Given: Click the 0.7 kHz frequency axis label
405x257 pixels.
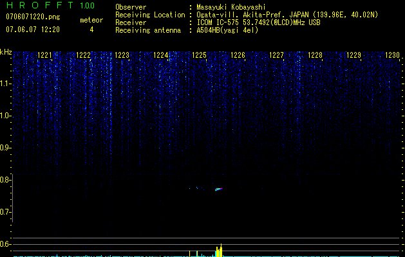Looking at the screenshot, I should (x=6, y=212).
